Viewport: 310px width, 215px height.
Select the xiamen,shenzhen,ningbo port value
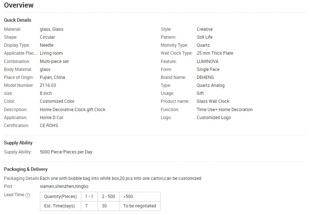64,186
